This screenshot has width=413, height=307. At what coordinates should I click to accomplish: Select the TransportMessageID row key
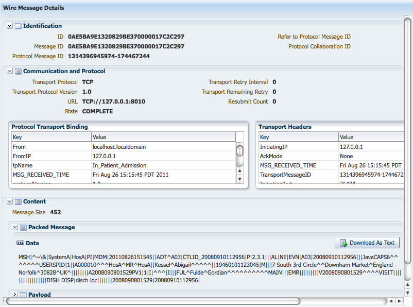[299, 175]
